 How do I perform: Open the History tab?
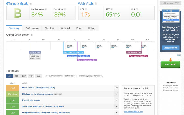[92, 28]
